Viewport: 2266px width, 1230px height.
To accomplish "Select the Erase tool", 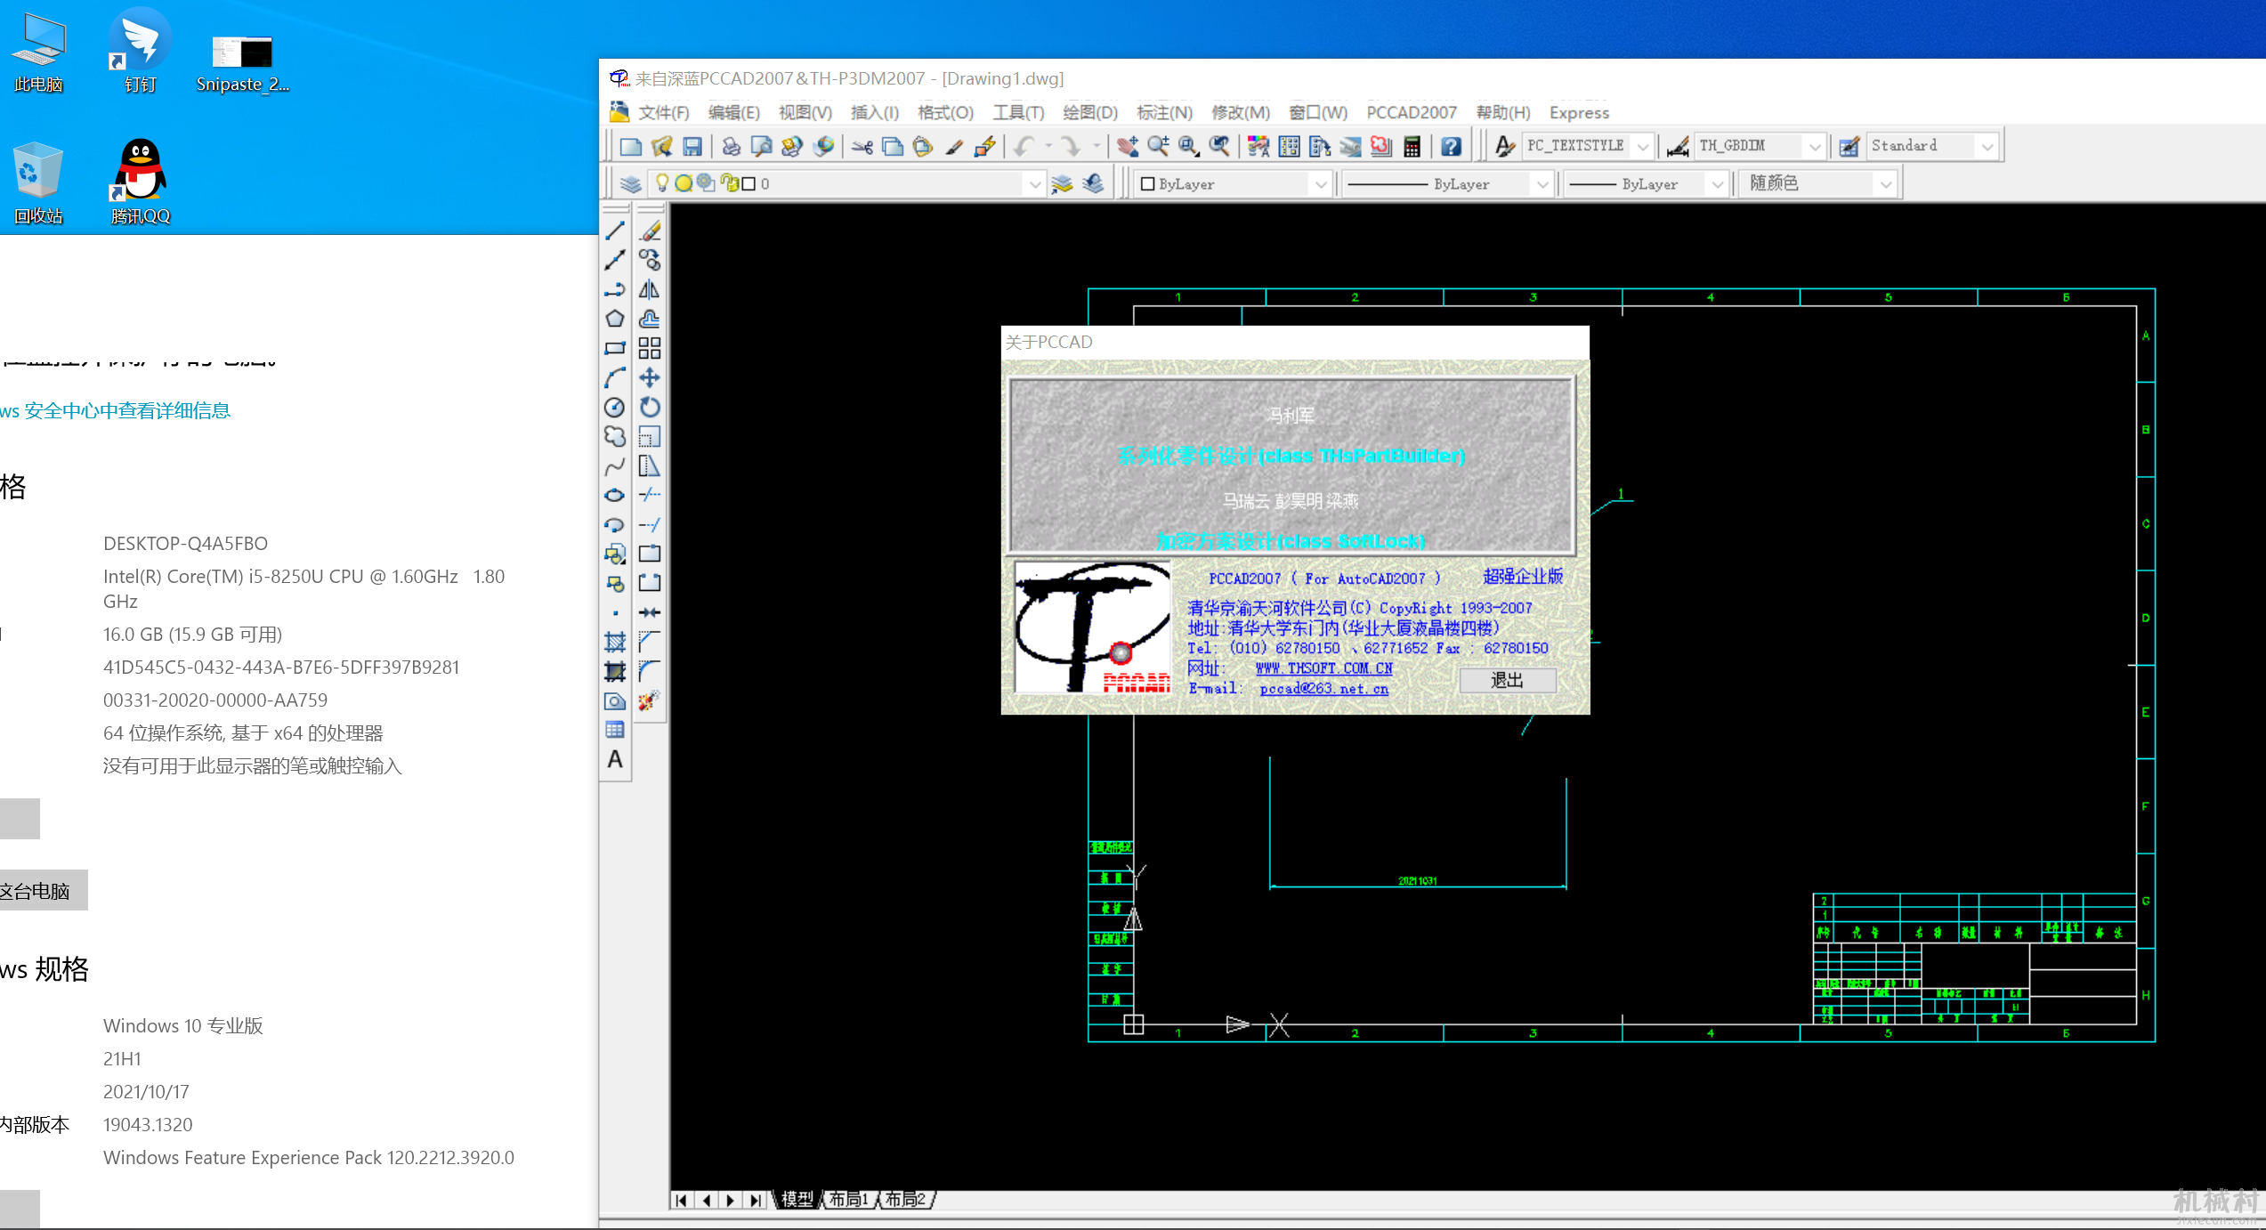I will pos(651,231).
